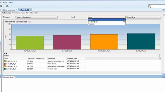Click the teal CLAS_DT_1_3 chart bar
This screenshot has width=165, height=92.
(x=141, y=41)
